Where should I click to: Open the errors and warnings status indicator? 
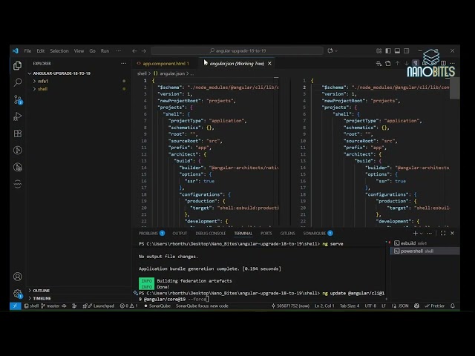click(x=128, y=306)
